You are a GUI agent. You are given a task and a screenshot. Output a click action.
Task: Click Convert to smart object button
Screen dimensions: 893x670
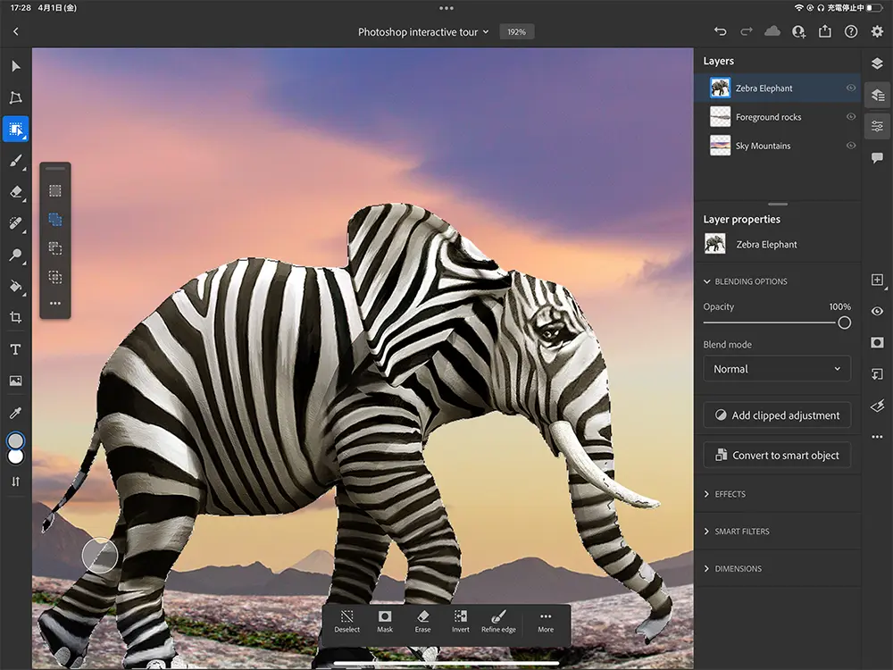coord(777,456)
